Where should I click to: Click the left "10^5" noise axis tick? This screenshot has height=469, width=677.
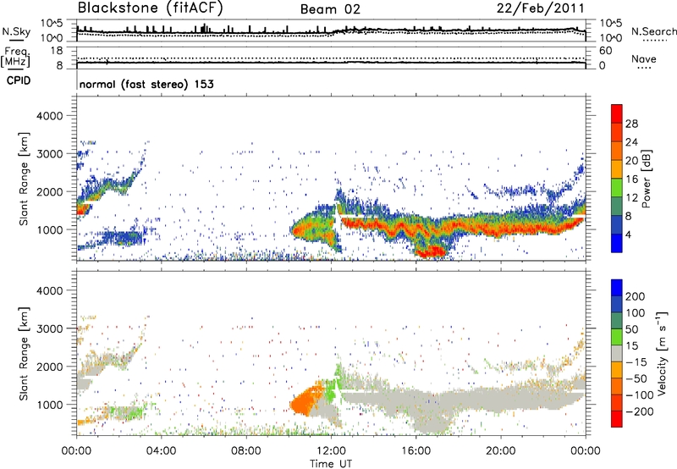(x=52, y=24)
